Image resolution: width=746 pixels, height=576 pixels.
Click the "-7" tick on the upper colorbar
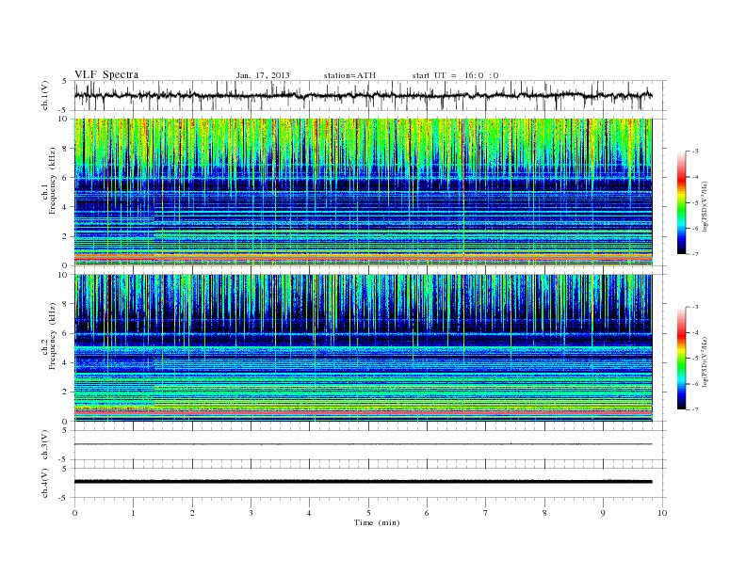(x=694, y=254)
